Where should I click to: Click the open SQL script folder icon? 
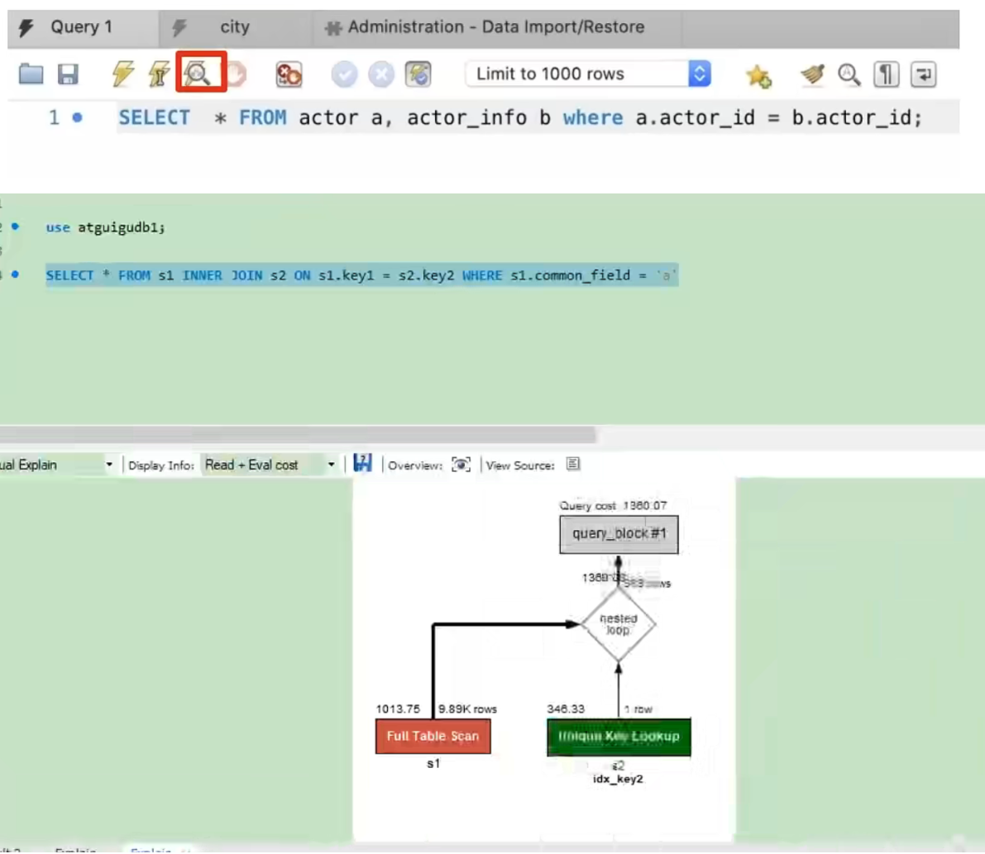tap(31, 74)
